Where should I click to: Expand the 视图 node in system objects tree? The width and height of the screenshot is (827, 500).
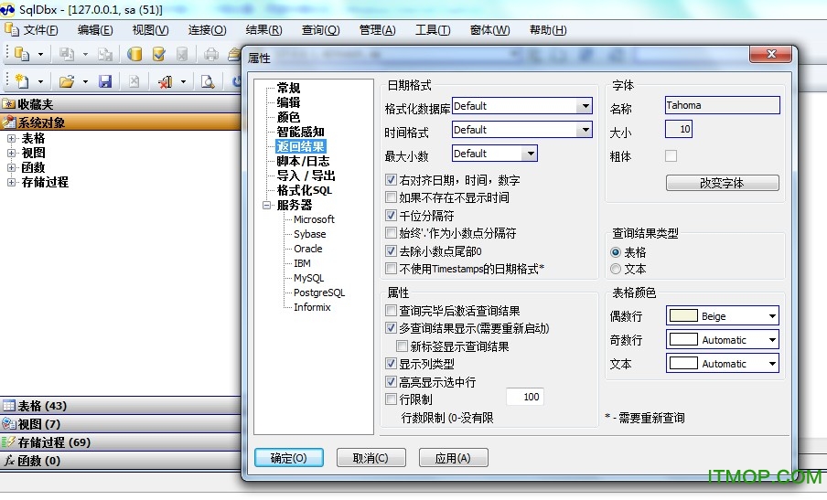11,153
